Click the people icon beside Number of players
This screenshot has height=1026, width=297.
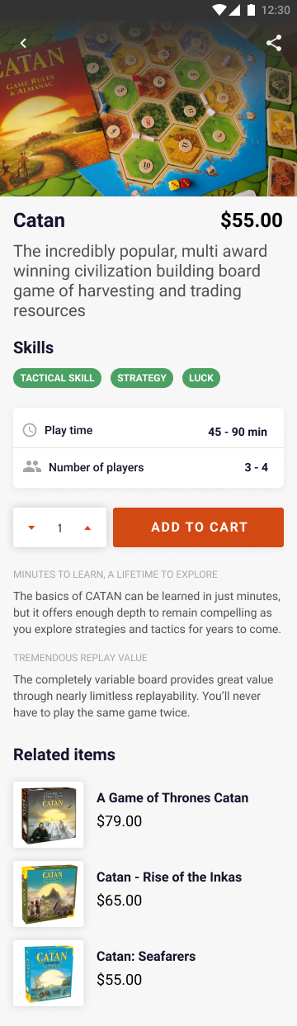[x=32, y=467]
